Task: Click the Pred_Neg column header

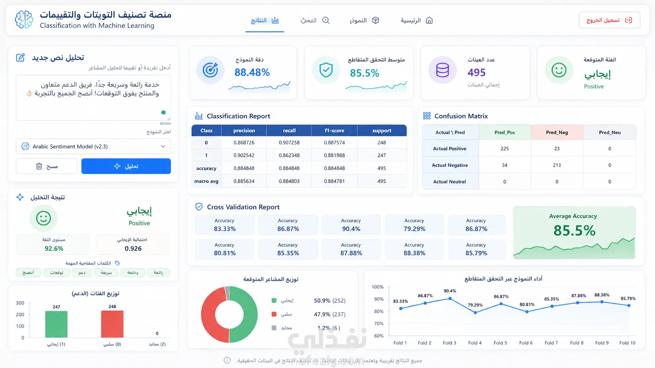Action: (x=557, y=132)
